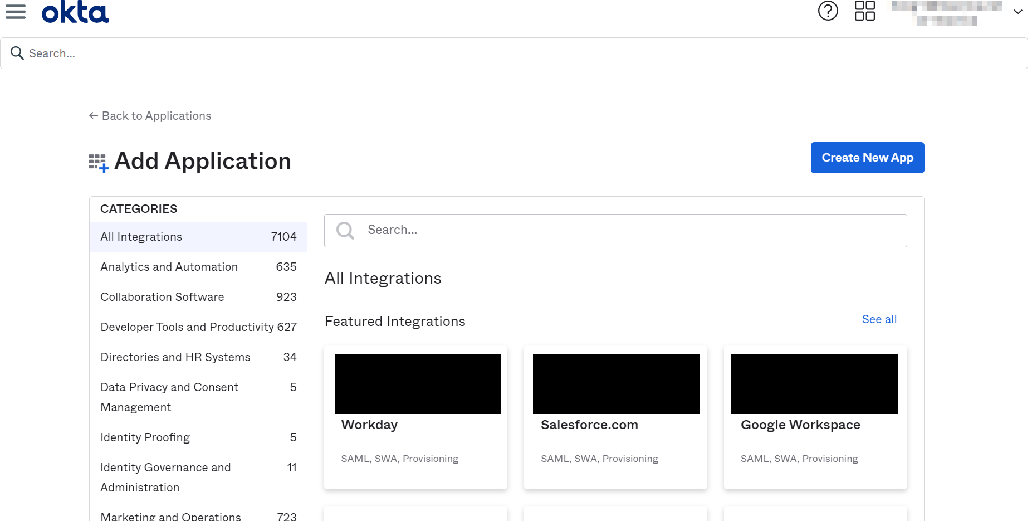Click Create New App button
The image size is (1032, 521).
point(867,158)
